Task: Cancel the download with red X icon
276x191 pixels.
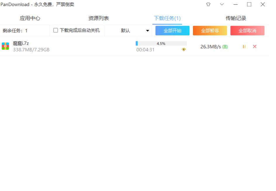Action: [255, 47]
